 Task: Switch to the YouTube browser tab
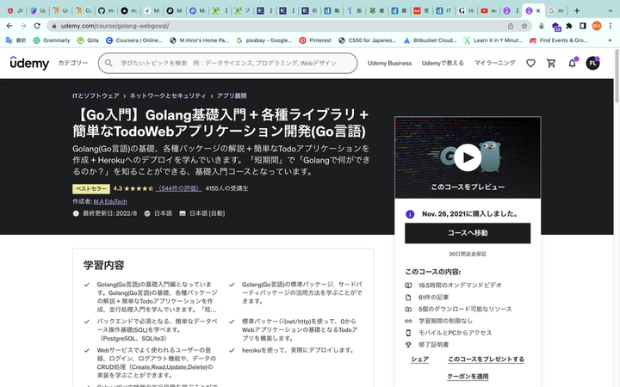pos(488,10)
